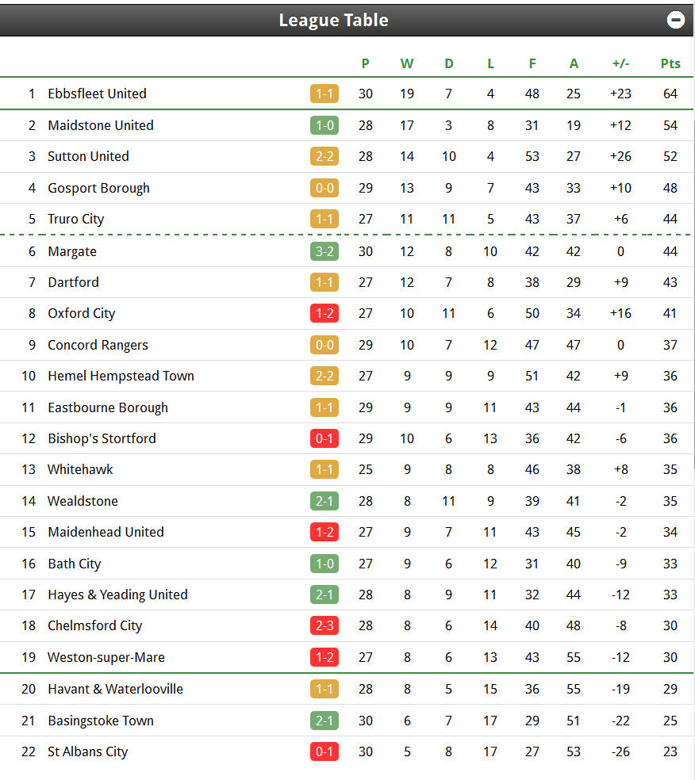Click Wealdstone's 2-1 win badge

(324, 501)
